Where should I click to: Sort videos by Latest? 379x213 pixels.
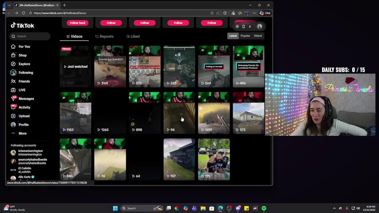[x=233, y=36]
